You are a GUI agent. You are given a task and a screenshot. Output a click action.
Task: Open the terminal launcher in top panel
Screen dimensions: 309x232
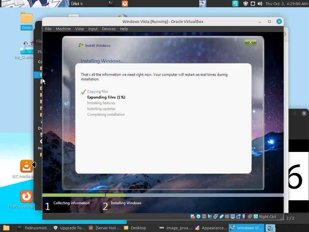coord(111,4)
